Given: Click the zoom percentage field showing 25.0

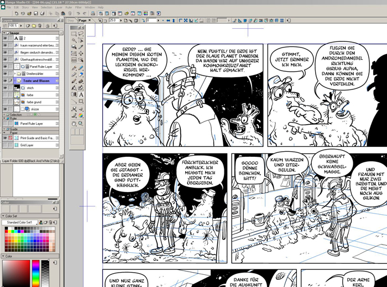Looking at the screenshot, I should click(x=113, y=20).
